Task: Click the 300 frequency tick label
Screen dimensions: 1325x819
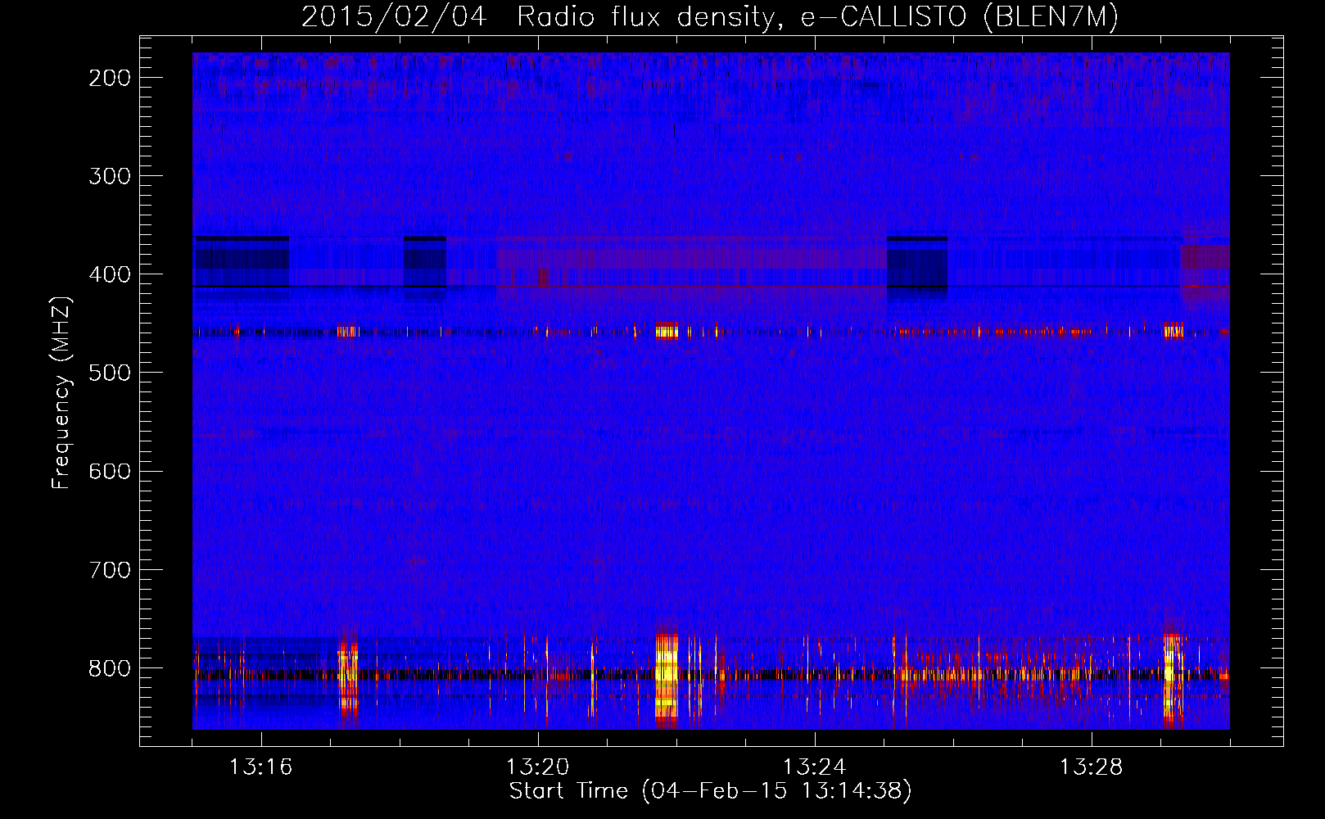Action: [x=110, y=176]
